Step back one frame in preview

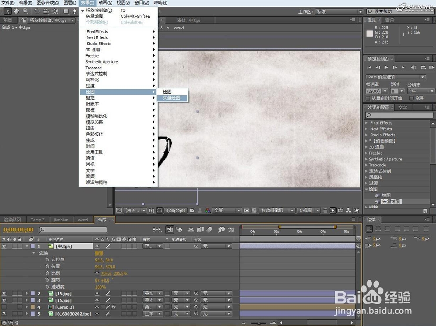click(378, 67)
